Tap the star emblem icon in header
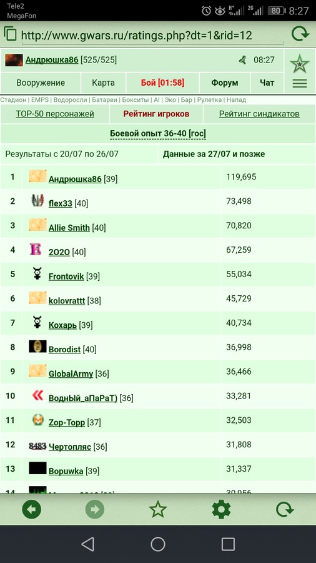 tap(300, 64)
